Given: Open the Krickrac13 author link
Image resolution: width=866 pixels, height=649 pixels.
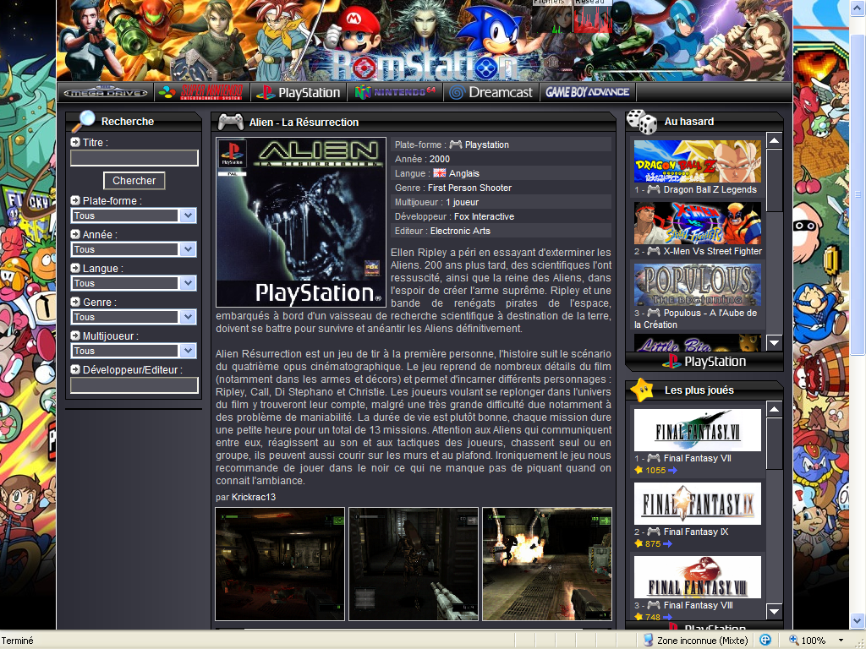Looking at the screenshot, I should pyautogui.click(x=254, y=497).
